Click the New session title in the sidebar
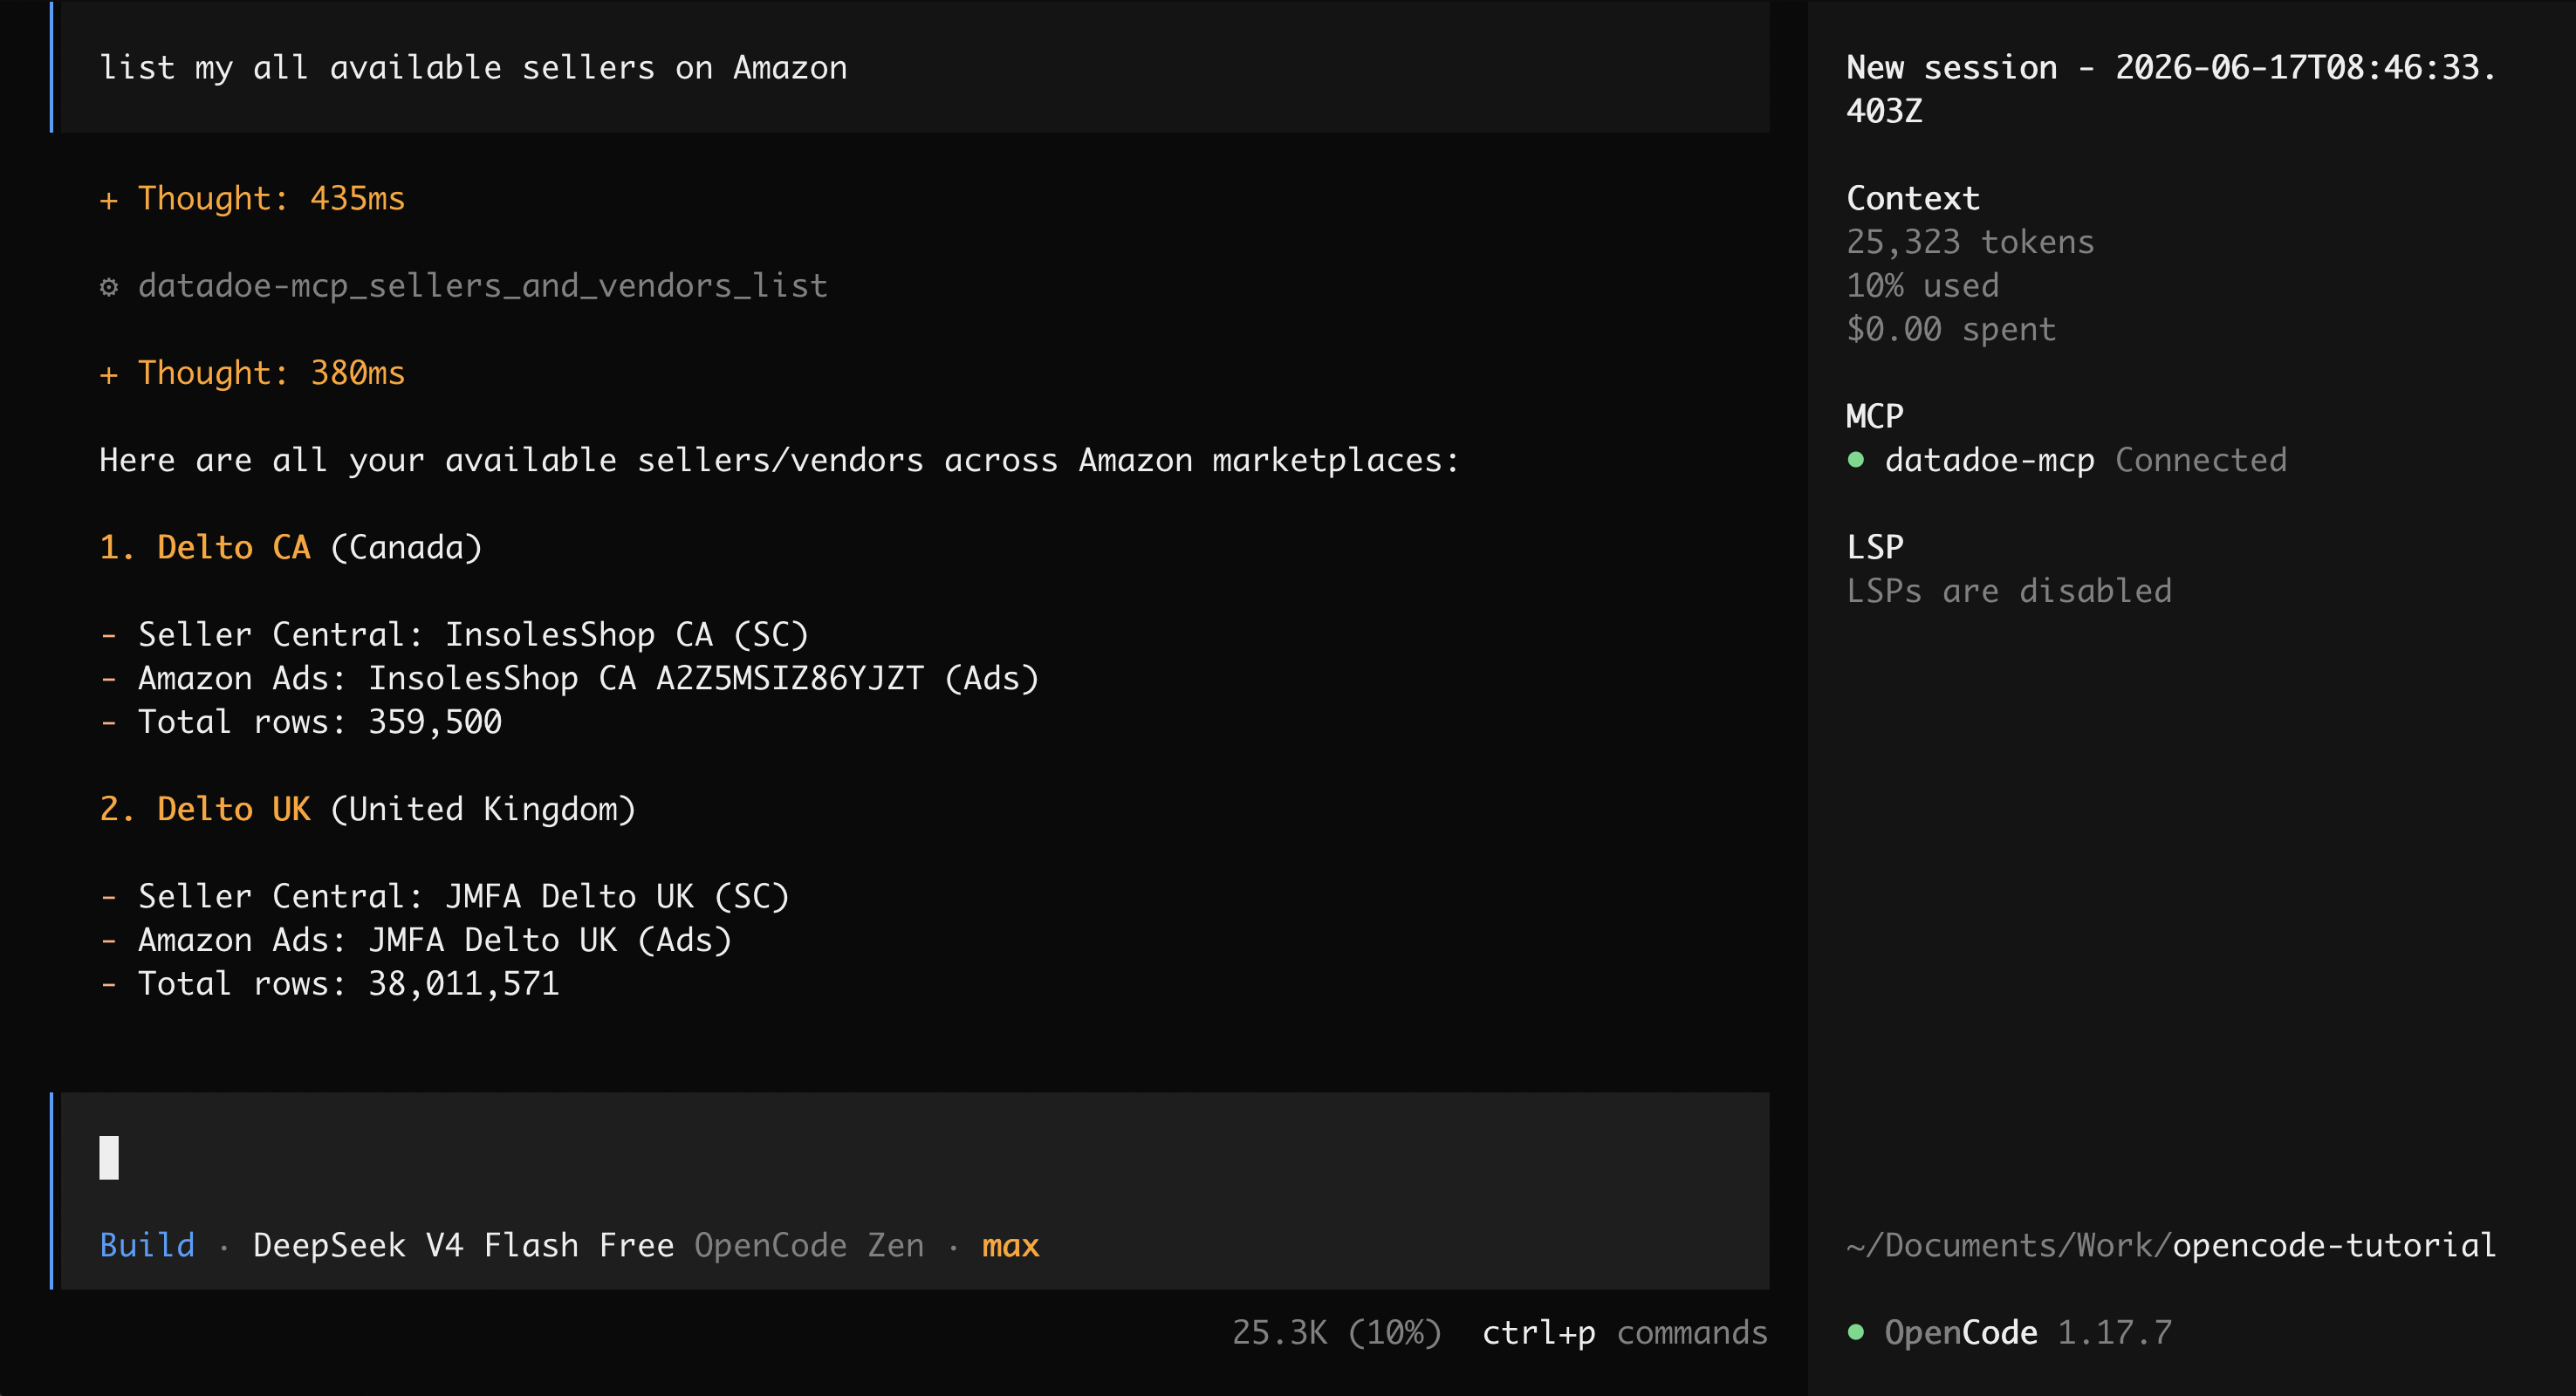The width and height of the screenshot is (2576, 1396). coord(2172,89)
